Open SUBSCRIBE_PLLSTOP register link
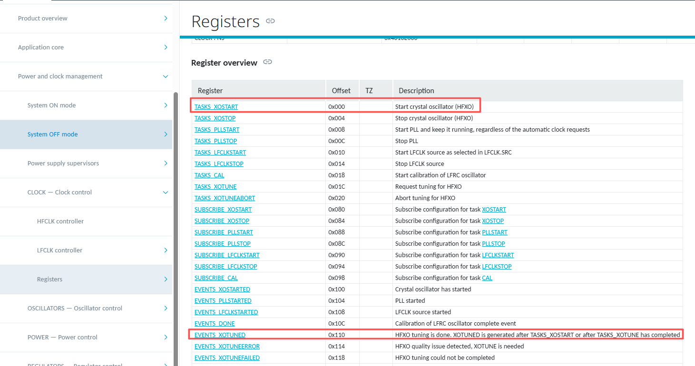 (x=223, y=243)
